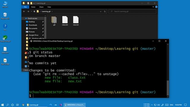Switch to Learning git taskbar window

click(36, 105)
